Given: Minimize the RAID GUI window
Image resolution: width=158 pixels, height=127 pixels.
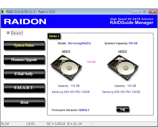Looking at the screenshot, I should 136,12.
